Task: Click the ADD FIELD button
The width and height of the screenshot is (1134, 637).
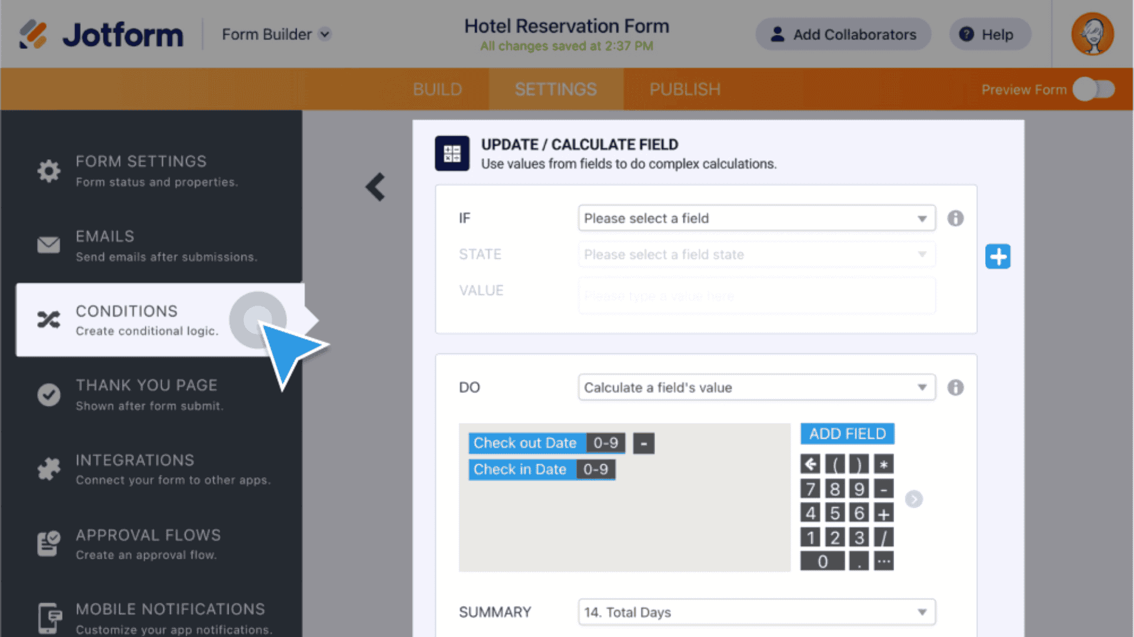Action: click(847, 434)
